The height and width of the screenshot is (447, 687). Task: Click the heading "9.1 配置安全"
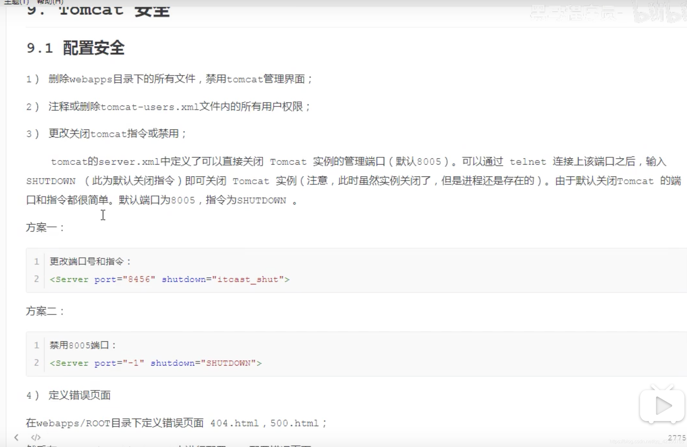[75, 48]
